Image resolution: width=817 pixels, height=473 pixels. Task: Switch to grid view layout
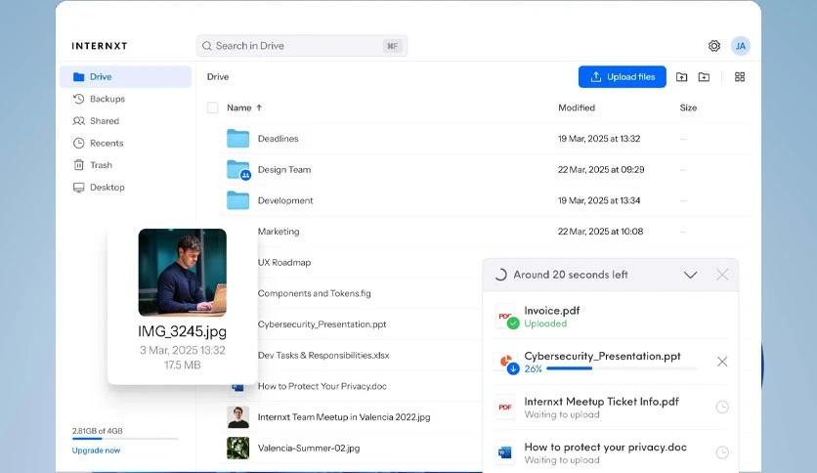[740, 77]
